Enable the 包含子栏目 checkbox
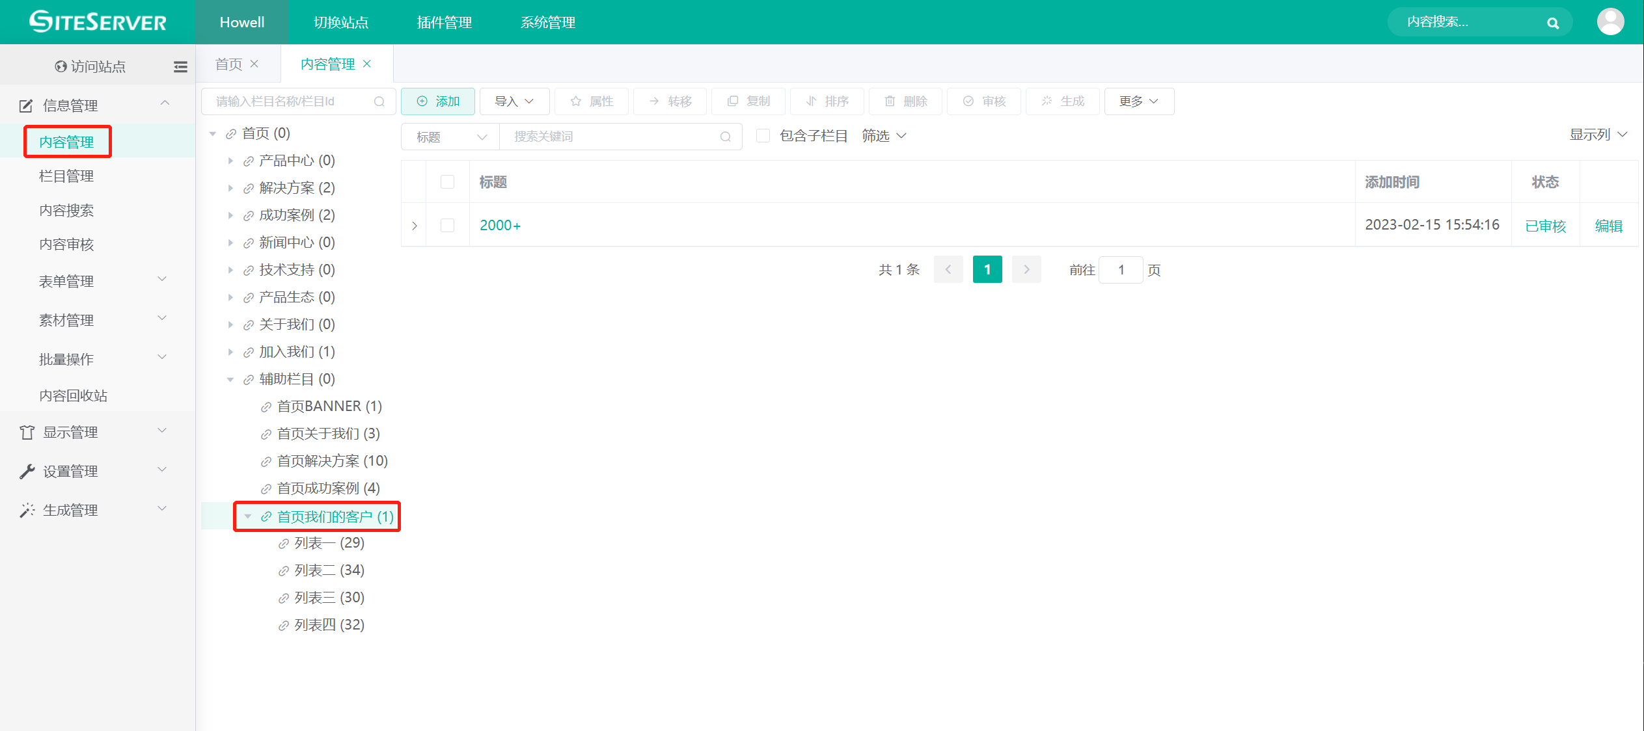Screen dimensions: 1644x731 pos(763,135)
